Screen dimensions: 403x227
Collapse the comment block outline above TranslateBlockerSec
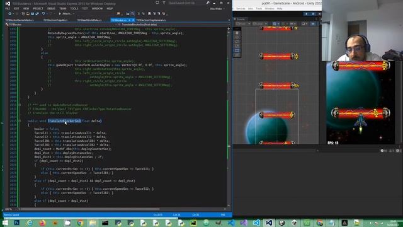(20, 105)
